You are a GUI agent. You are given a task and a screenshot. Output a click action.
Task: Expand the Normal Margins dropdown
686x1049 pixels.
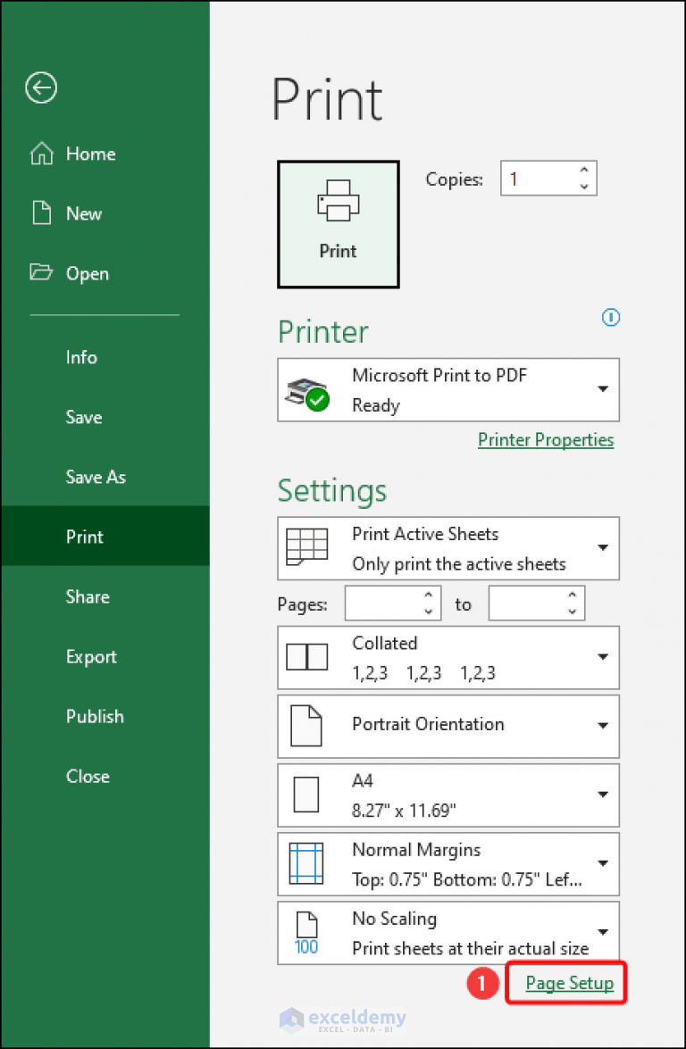point(448,863)
